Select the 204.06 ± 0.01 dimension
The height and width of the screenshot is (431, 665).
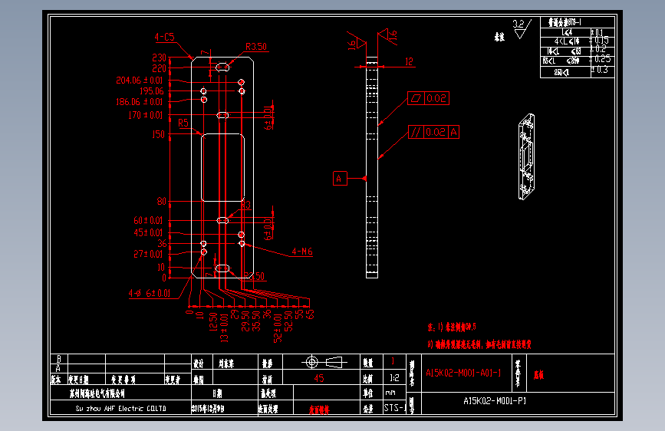tap(140, 81)
